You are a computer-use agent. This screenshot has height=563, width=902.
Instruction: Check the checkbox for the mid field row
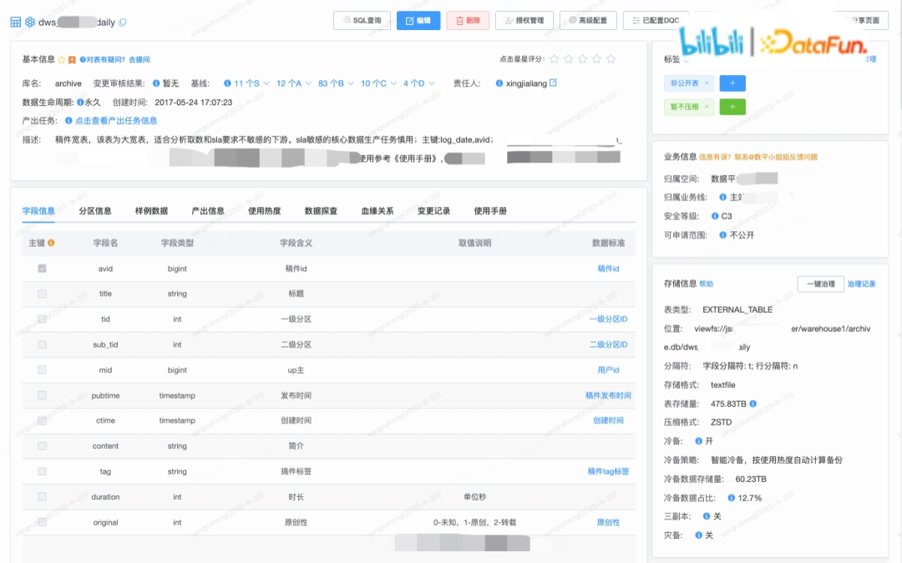pyautogui.click(x=43, y=368)
